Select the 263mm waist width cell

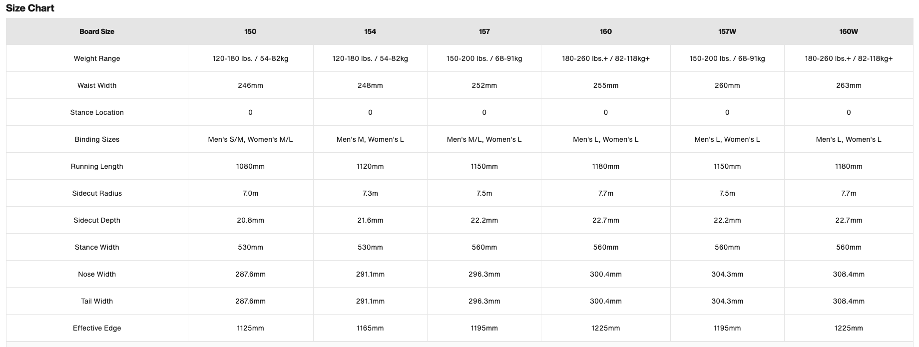click(849, 85)
